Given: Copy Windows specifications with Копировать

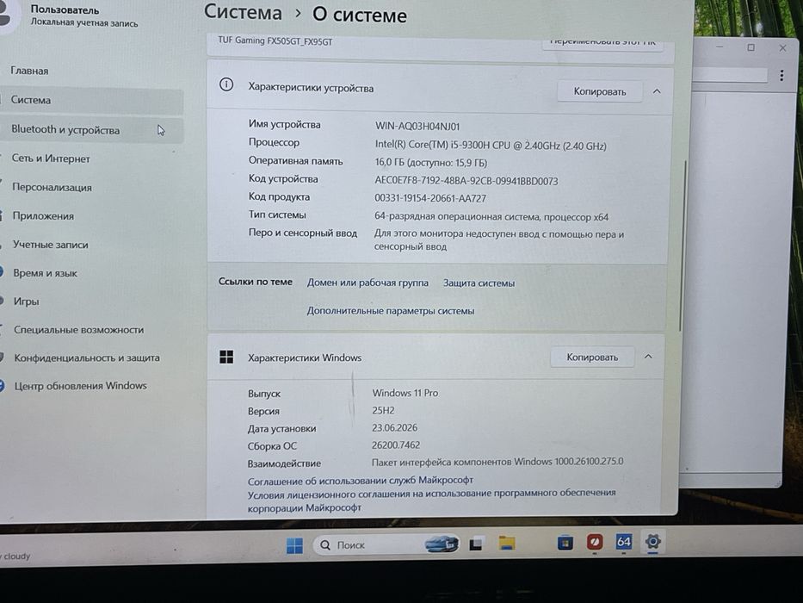Looking at the screenshot, I should point(592,357).
